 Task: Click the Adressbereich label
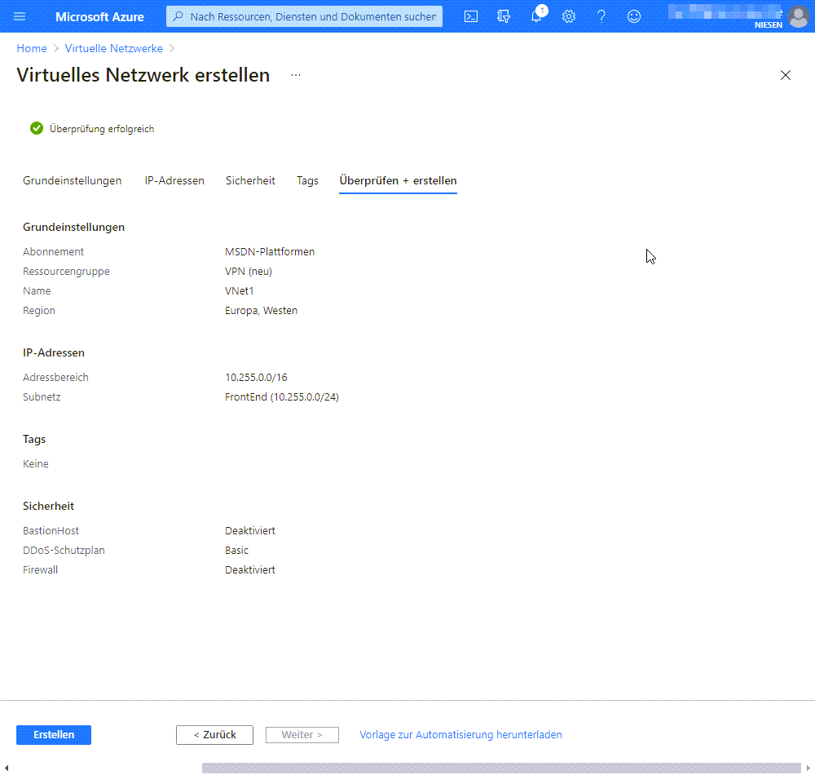click(x=55, y=377)
